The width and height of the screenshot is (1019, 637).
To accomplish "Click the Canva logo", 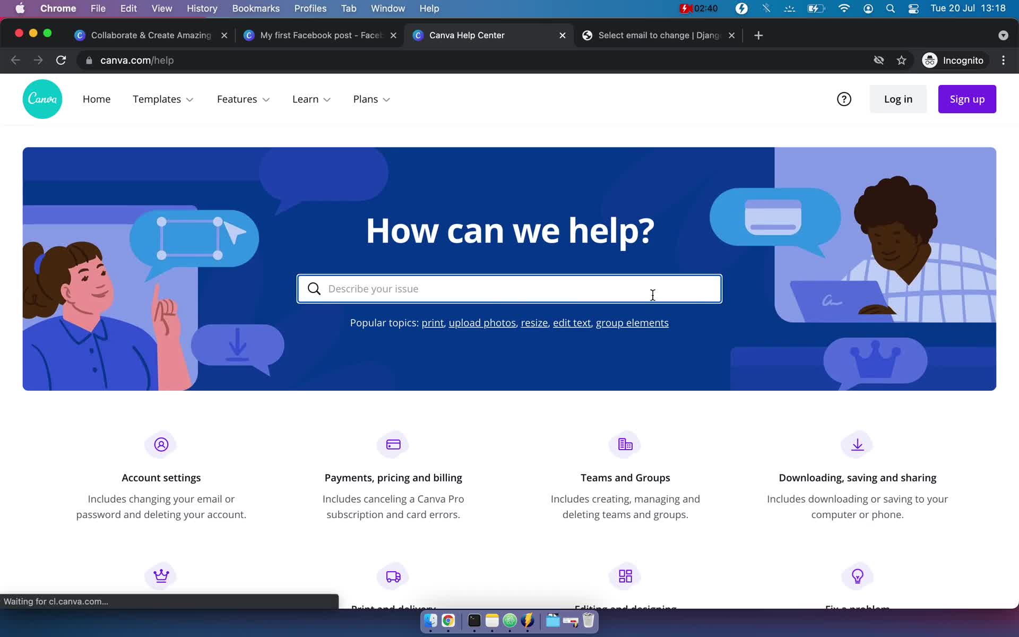I will pyautogui.click(x=42, y=99).
